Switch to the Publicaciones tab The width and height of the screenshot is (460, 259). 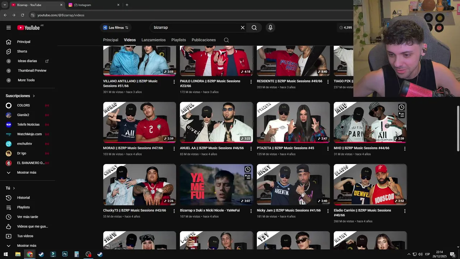[x=204, y=40]
